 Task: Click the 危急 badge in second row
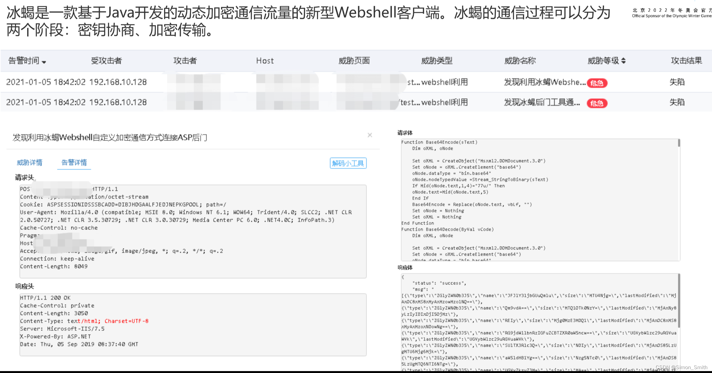[x=597, y=103]
